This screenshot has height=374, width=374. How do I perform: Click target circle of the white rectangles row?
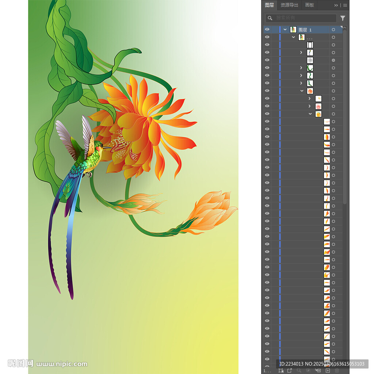pos(333,45)
